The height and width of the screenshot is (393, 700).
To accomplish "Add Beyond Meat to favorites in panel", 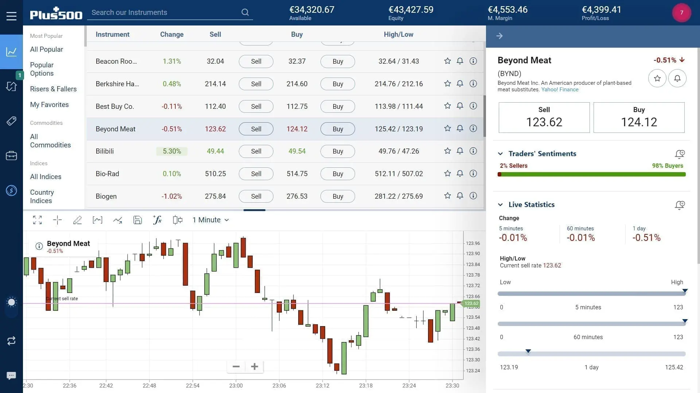I will pos(657,78).
